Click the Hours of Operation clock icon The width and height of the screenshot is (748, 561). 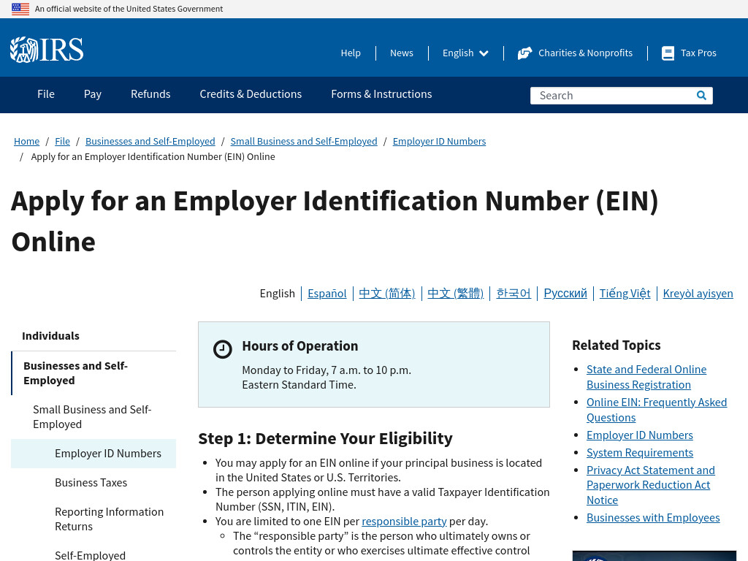[222, 349]
